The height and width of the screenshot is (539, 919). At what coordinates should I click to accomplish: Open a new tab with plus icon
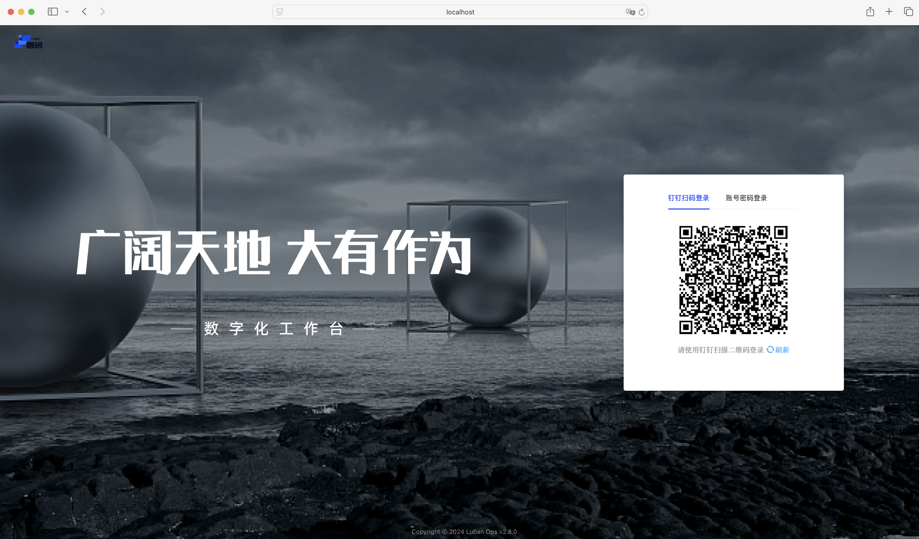point(889,12)
